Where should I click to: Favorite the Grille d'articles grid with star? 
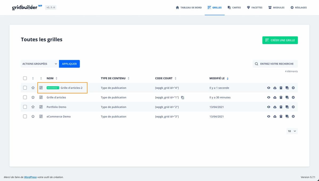click(33, 98)
